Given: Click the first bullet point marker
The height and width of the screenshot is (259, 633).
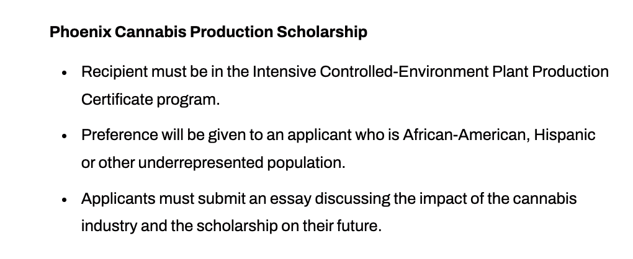Looking at the screenshot, I should coord(64,73).
